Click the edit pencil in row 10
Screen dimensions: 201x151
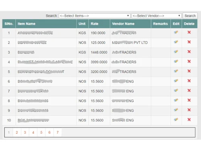coord(176,120)
